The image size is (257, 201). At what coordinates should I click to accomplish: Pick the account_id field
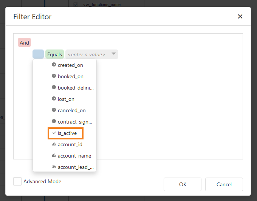click(x=65, y=144)
